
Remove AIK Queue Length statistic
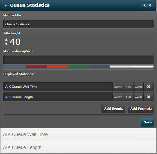coord(149,97)
